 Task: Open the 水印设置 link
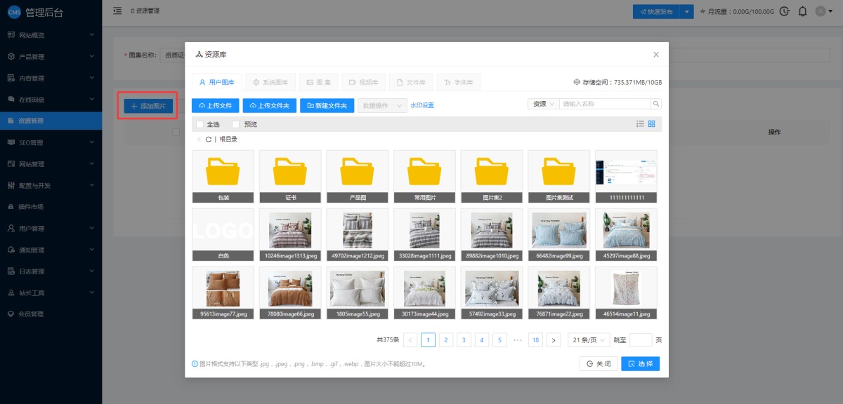pyautogui.click(x=422, y=105)
